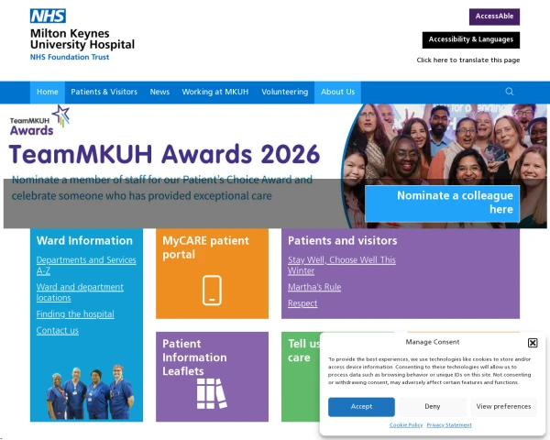Open the About Us menu
This screenshot has height=440, width=550.
tap(337, 92)
